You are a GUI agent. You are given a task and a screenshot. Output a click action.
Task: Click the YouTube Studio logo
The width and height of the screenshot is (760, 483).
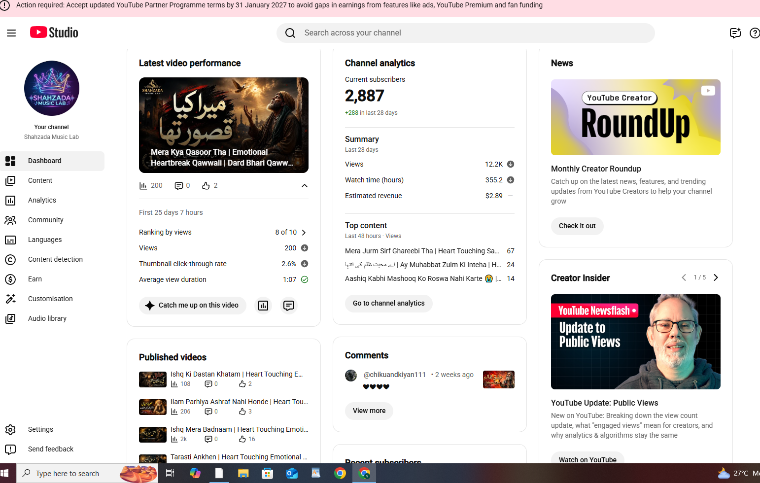click(x=54, y=33)
